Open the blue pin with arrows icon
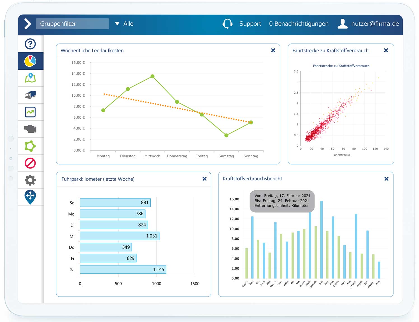The height and width of the screenshot is (322, 419). (x=30, y=197)
